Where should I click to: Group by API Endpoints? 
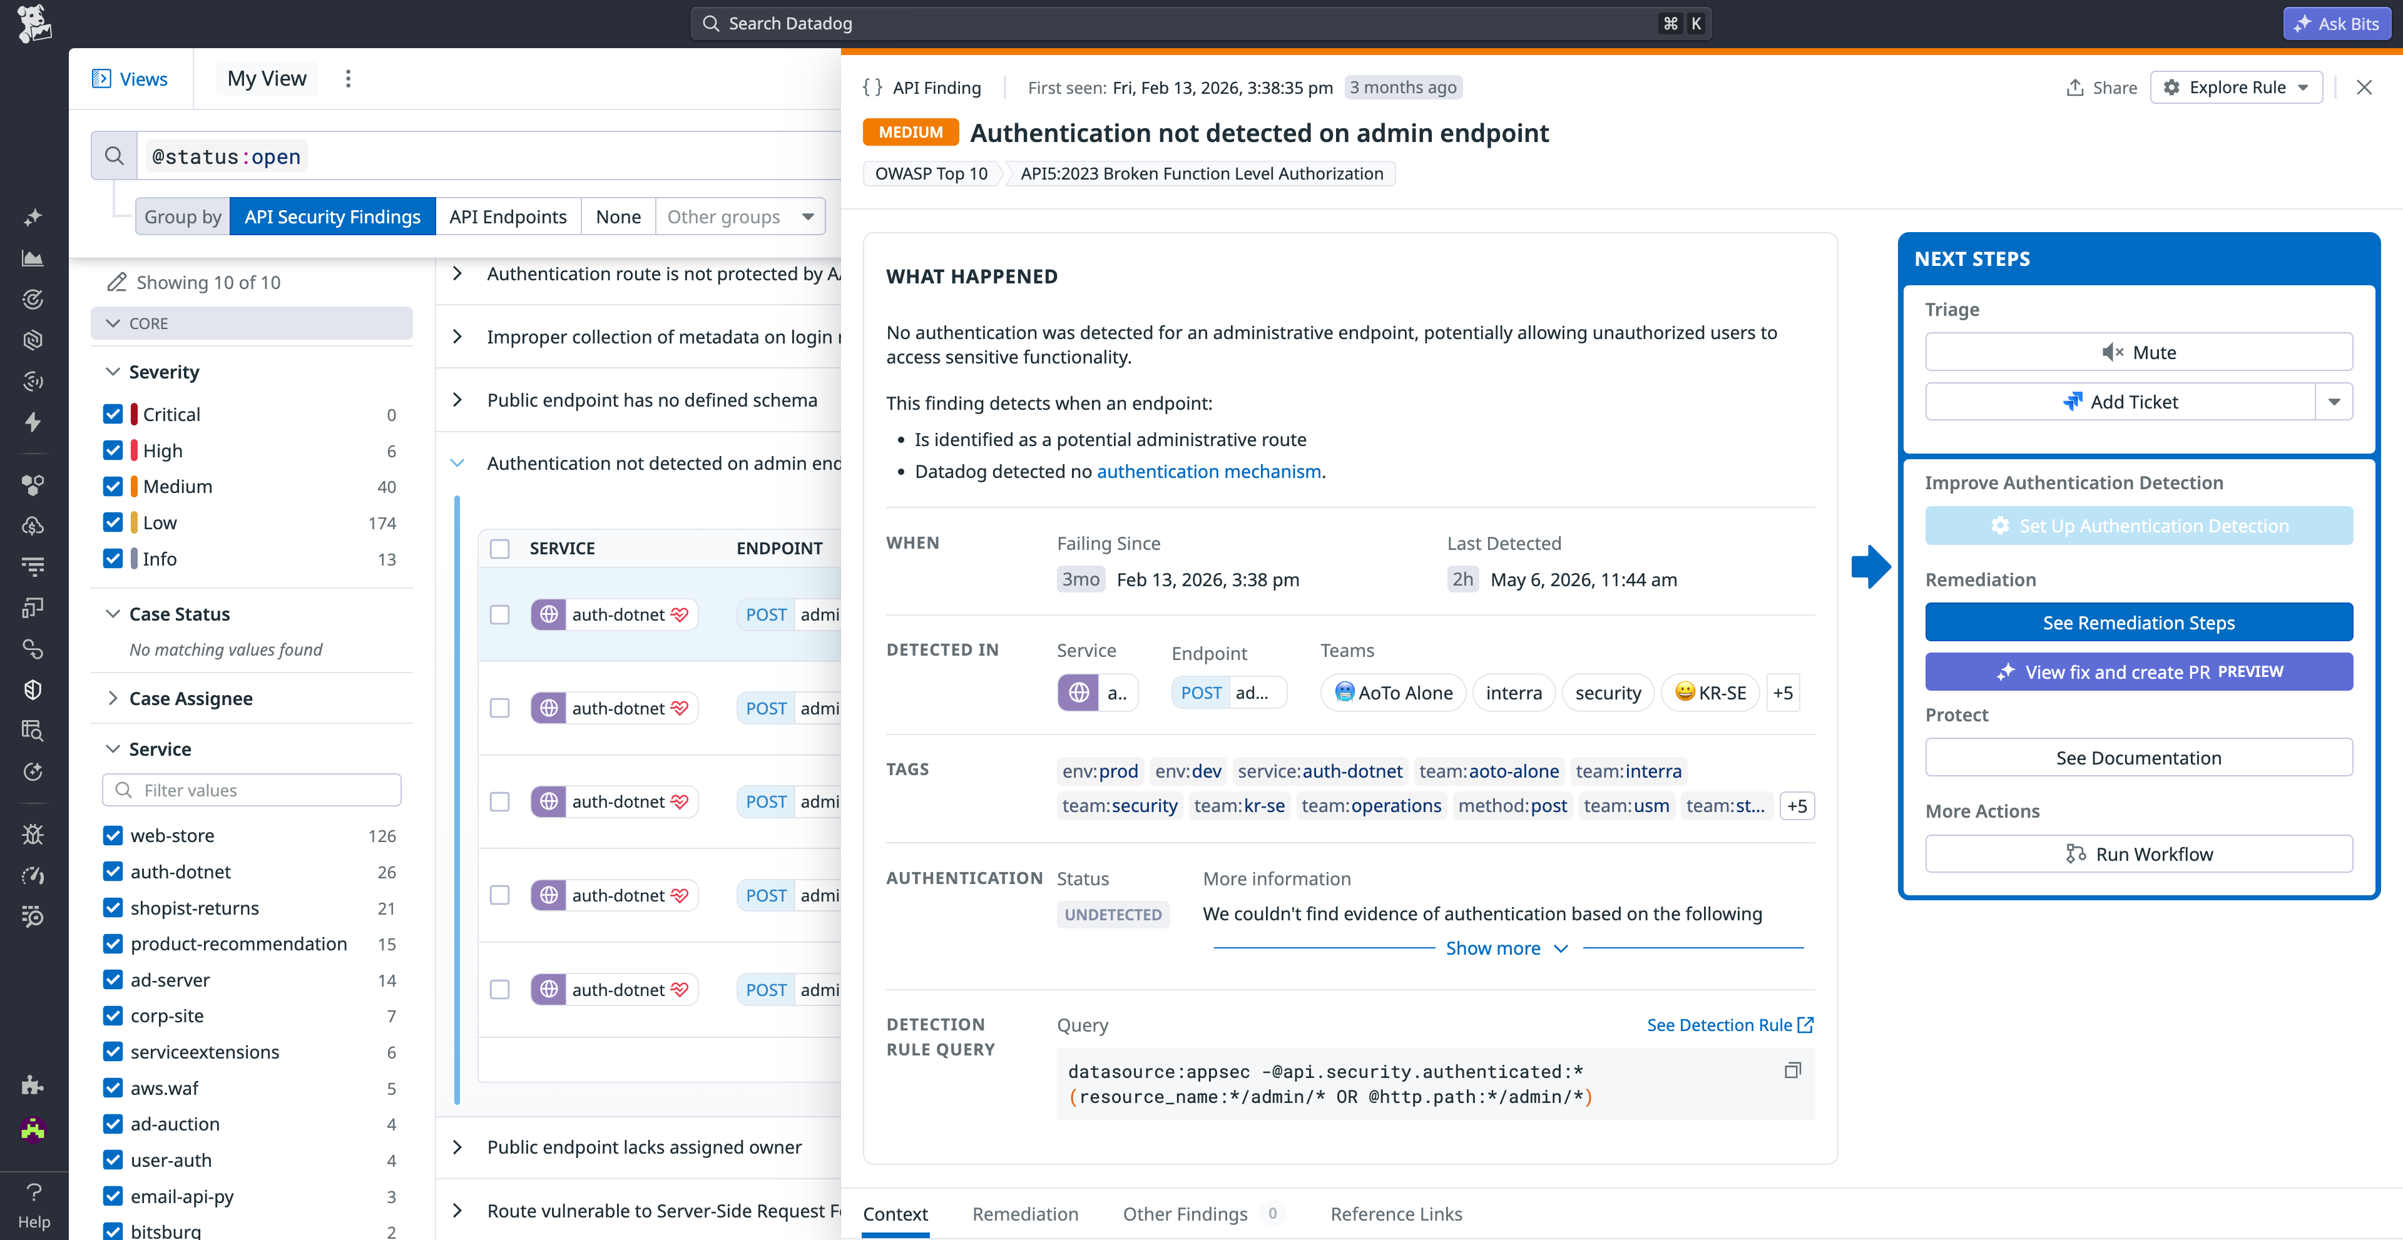508,216
